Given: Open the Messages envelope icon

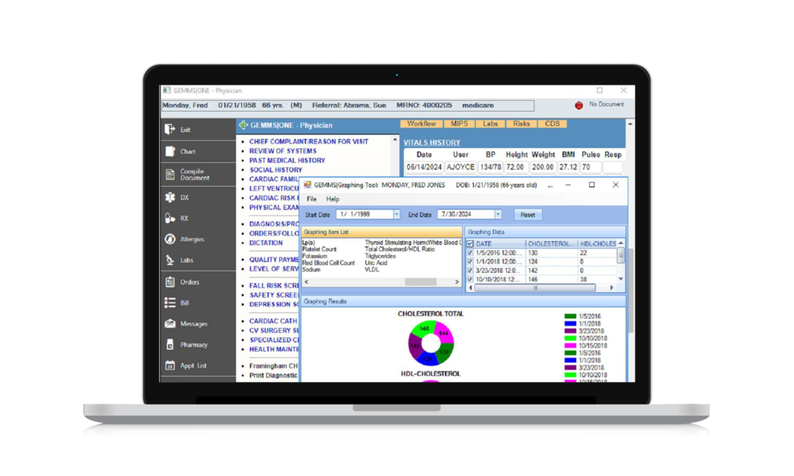Looking at the screenshot, I should tap(170, 323).
